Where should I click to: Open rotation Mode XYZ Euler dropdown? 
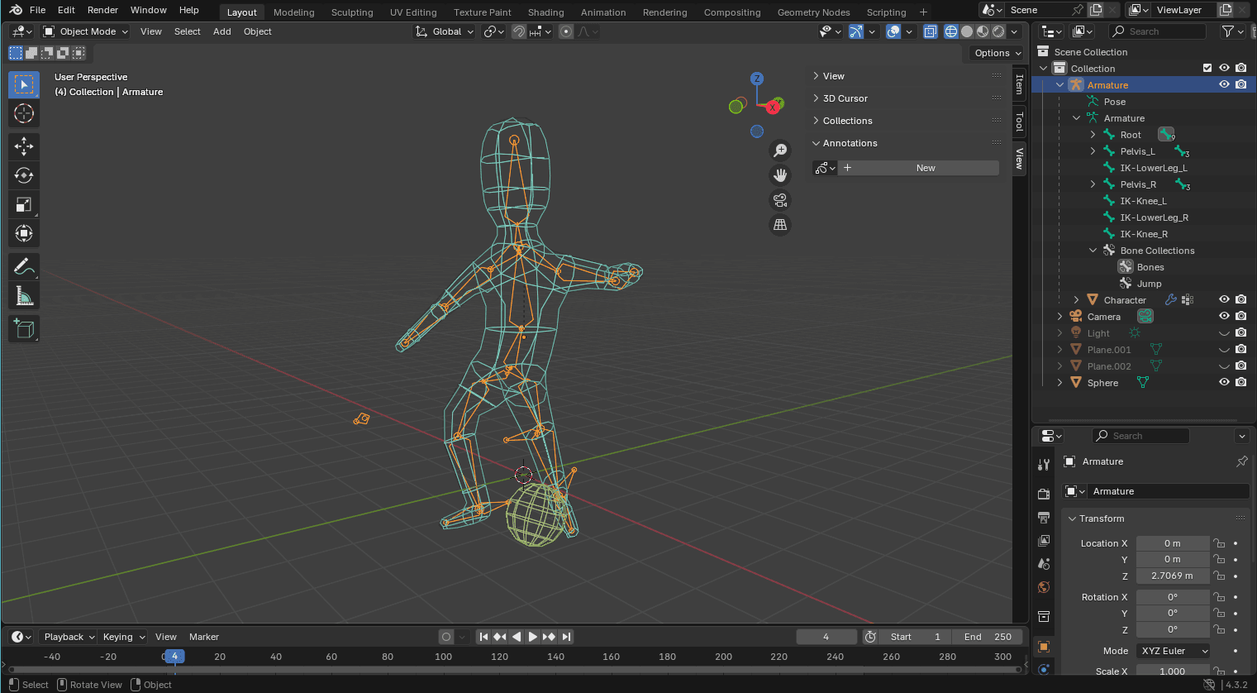(x=1173, y=651)
